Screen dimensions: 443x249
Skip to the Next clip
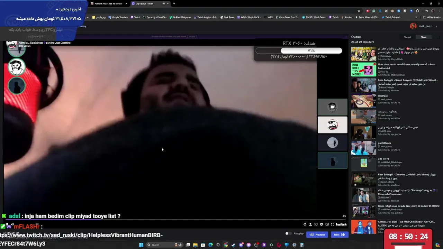coord(339,235)
